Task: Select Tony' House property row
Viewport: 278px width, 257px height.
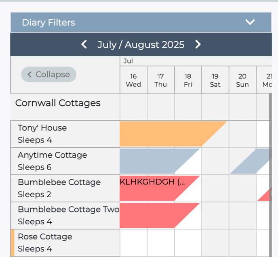Action: tap(42, 134)
